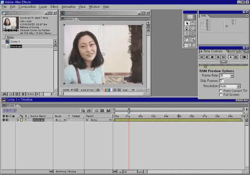Open the File menu
250x175 pixels.
click(4, 7)
